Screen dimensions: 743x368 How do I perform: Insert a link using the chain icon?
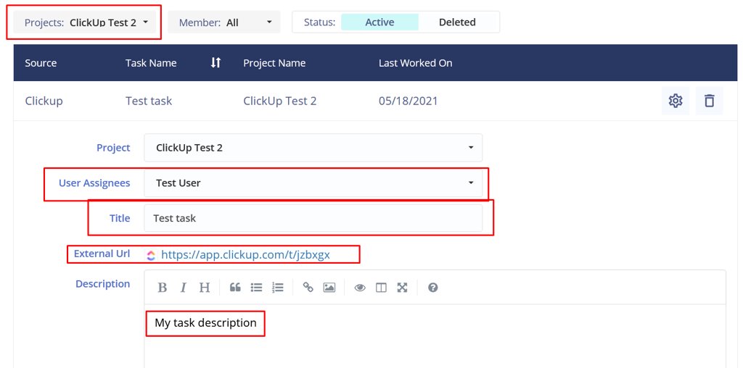point(308,288)
